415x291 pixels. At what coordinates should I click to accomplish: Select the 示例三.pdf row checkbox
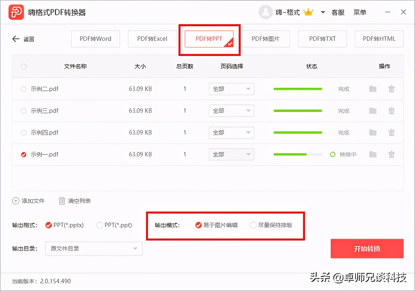24,111
